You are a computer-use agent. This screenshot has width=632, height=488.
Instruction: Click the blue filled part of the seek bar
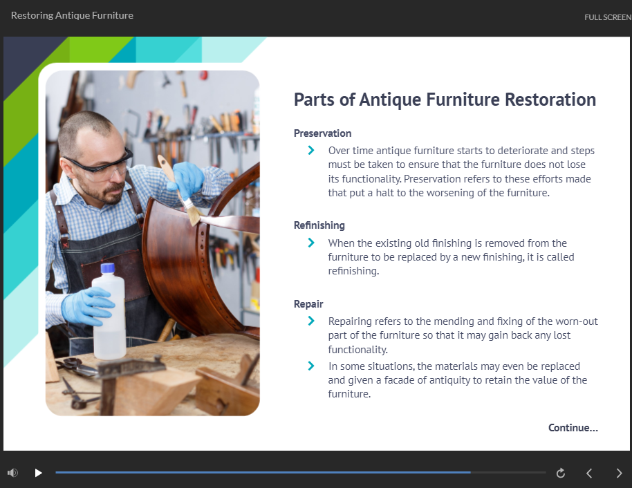[x=263, y=473]
